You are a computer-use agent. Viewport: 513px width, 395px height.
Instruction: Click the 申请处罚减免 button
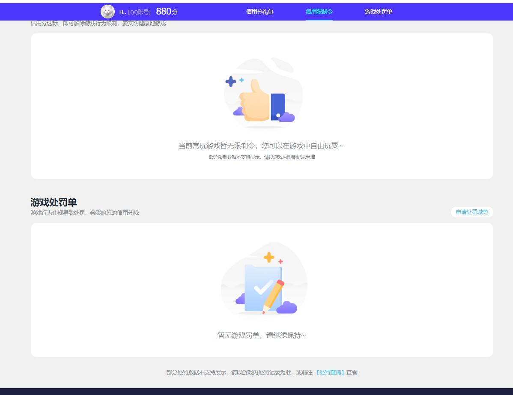point(471,212)
